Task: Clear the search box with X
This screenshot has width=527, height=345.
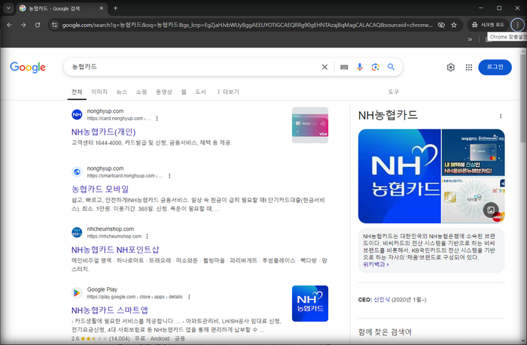Action: coord(324,67)
